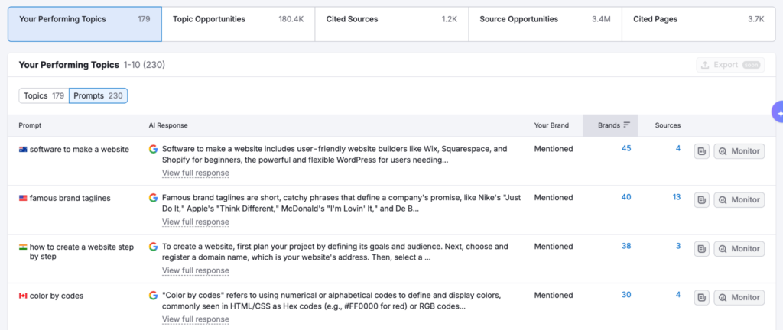Viewport: 783px width, 330px height.
Task: Open the Cited Sources tab
Action: pos(391,19)
